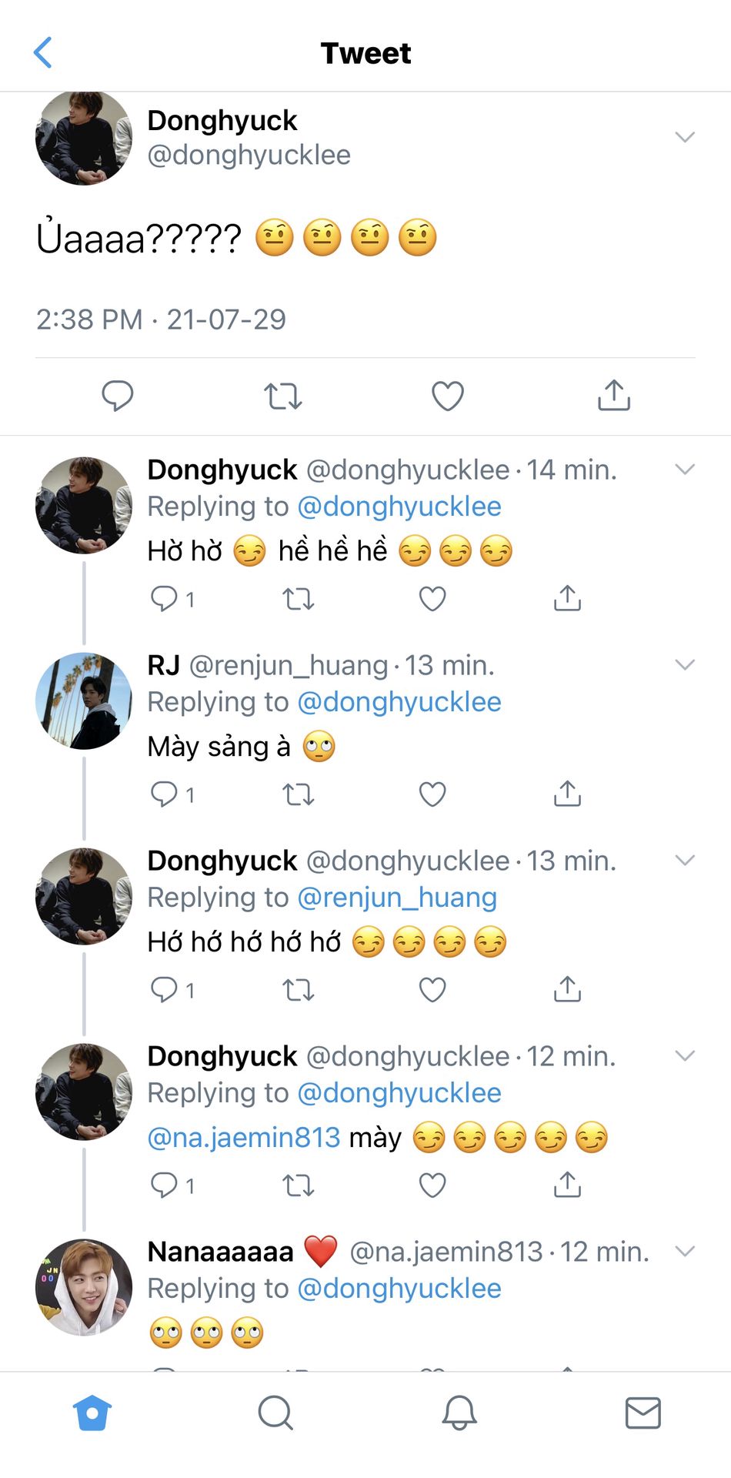
Task: Like the main Donghyuck tweet
Action: (447, 396)
